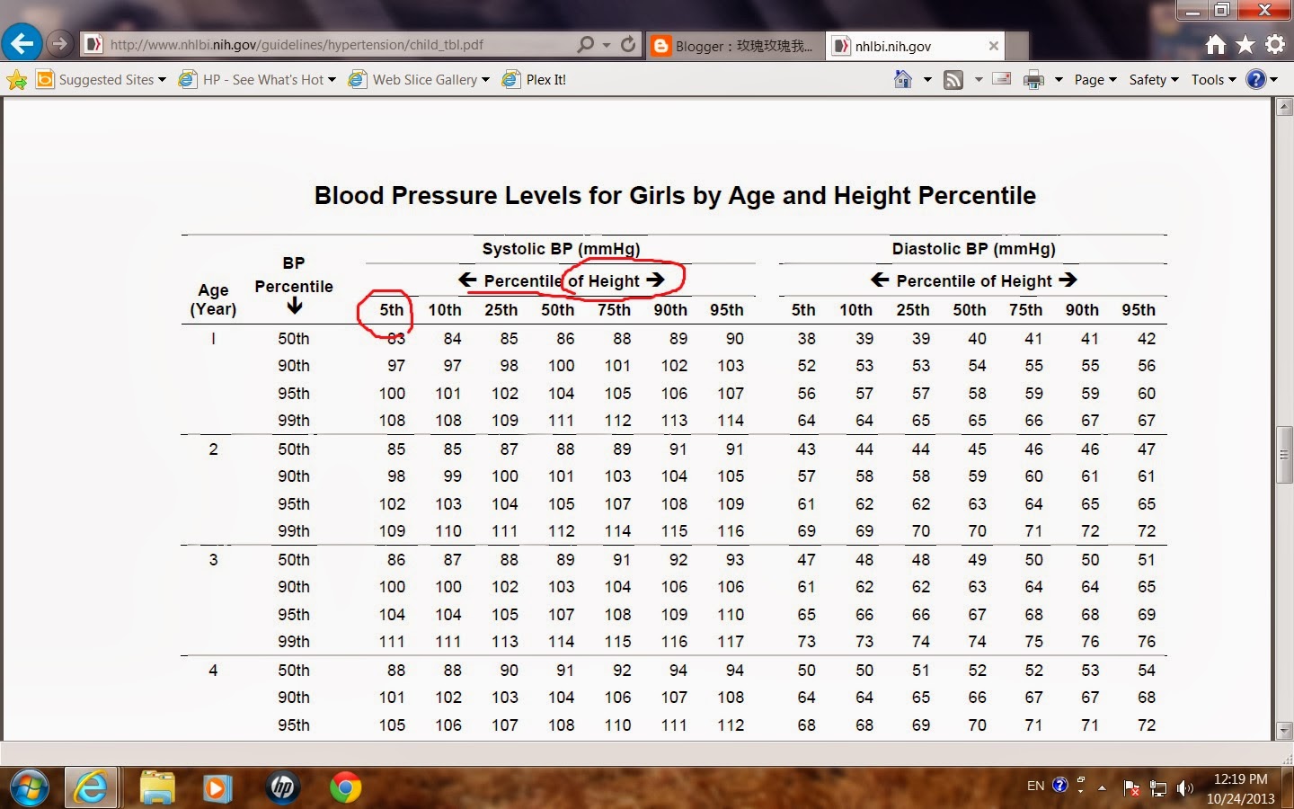Click the Forward navigation arrow
1294x809 pixels.
(59, 43)
